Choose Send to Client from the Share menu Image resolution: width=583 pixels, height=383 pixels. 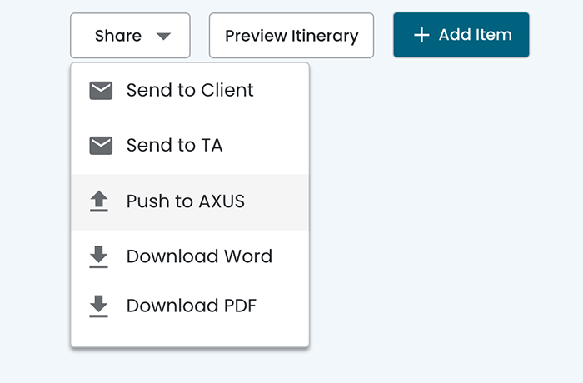[x=190, y=90]
